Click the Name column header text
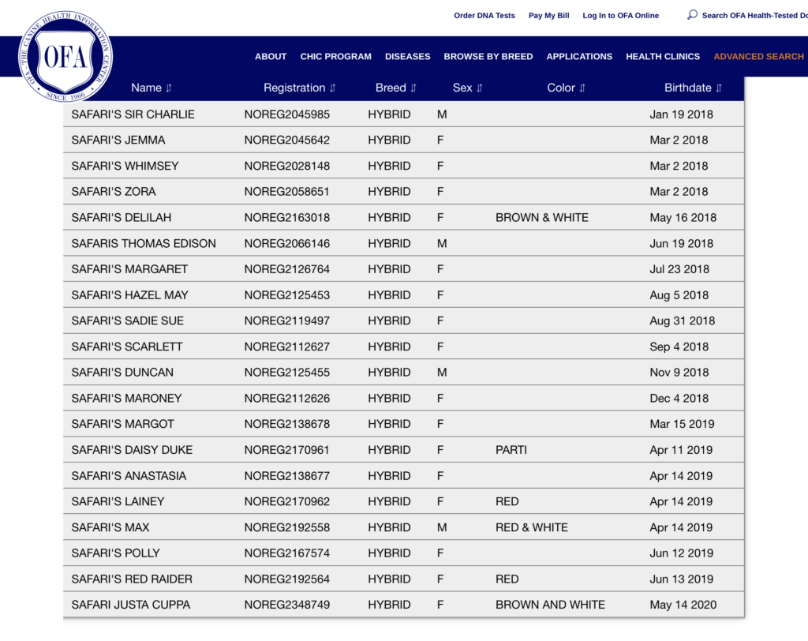808x641 pixels. pos(146,88)
